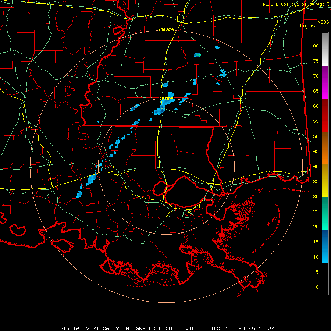This screenshot has height=331, width=331.
Task: Click the legend value 80
Action: click(x=316, y=46)
